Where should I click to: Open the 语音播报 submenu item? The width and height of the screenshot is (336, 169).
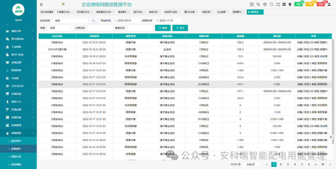18,165
